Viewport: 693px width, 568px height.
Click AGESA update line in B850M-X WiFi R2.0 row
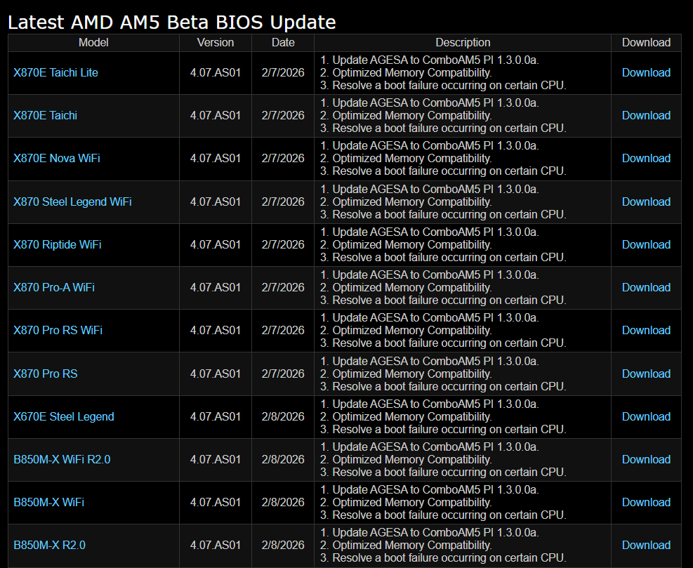coord(429,447)
